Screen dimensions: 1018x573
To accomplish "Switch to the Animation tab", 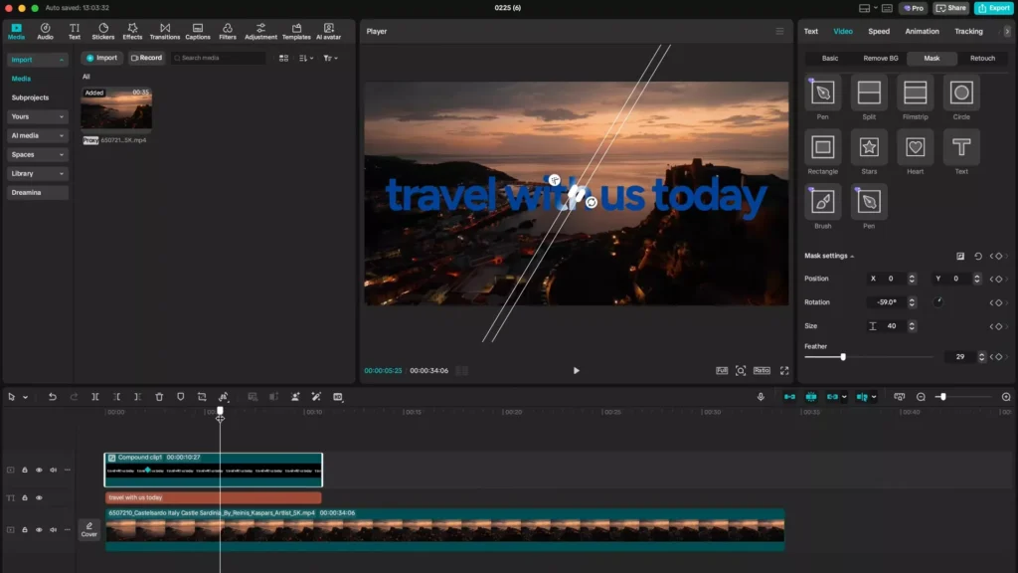I will pos(922,31).
